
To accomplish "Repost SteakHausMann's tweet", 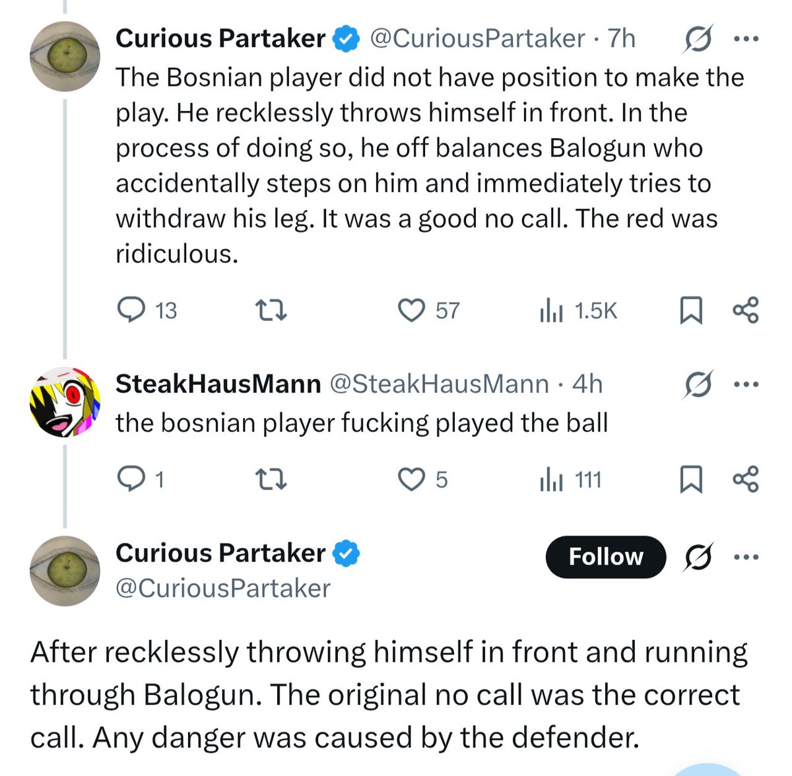I will pos(271,479).
